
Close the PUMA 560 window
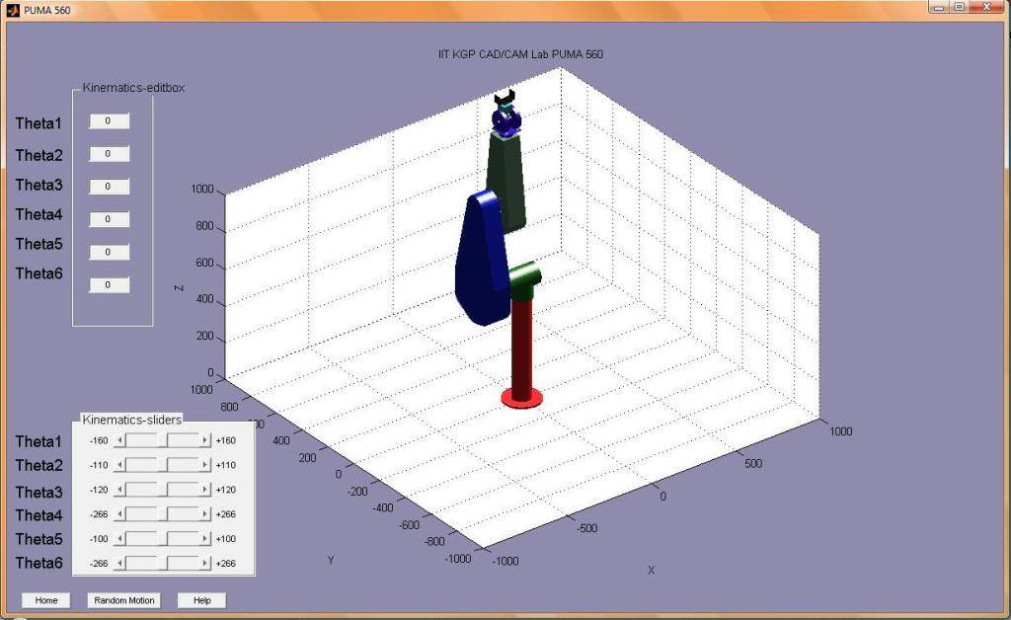pos(986,7)
